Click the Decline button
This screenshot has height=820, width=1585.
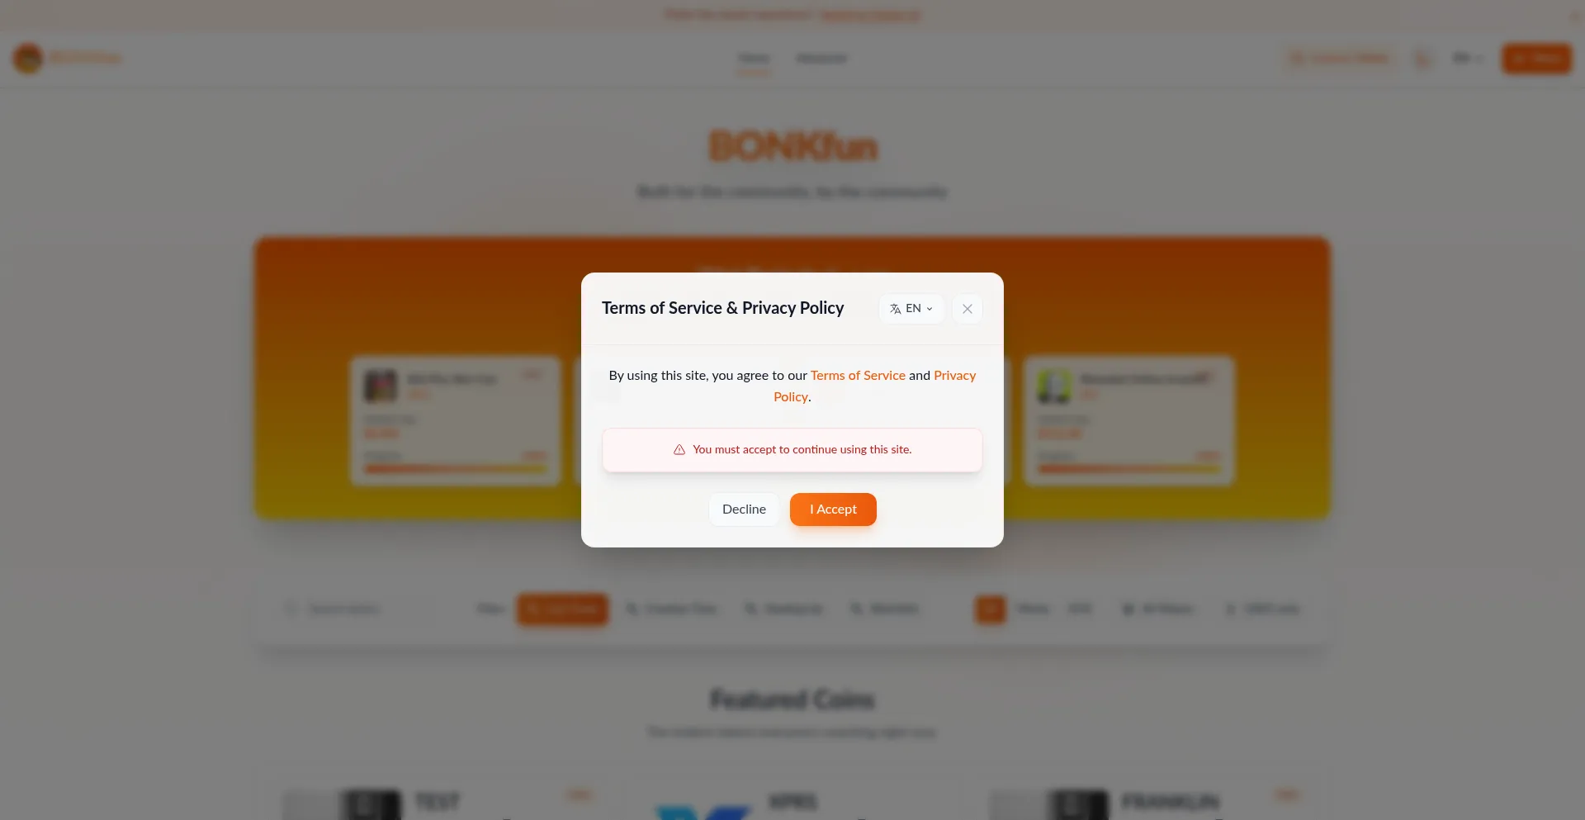[744, 510]
